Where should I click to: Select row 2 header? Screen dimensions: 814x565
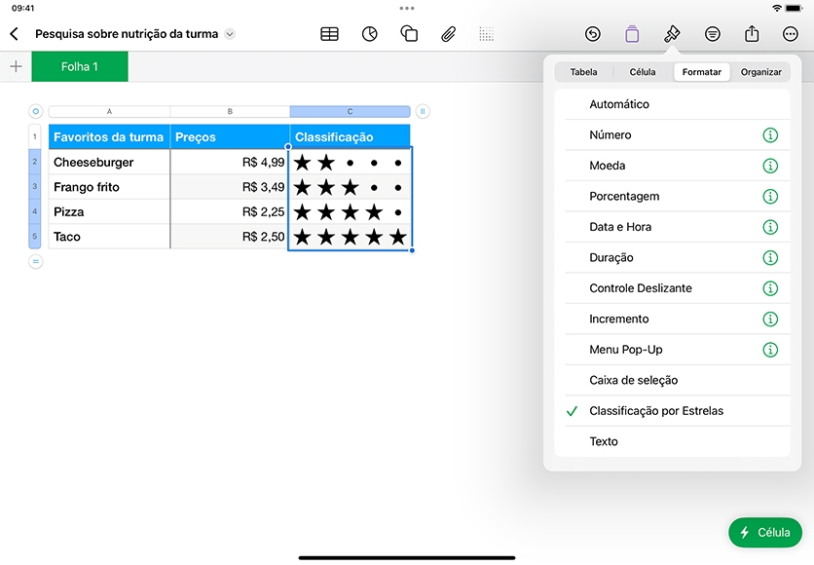(x=35, y=162)
